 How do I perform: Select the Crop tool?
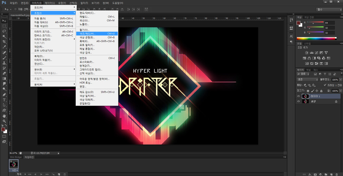coord(4,42)
